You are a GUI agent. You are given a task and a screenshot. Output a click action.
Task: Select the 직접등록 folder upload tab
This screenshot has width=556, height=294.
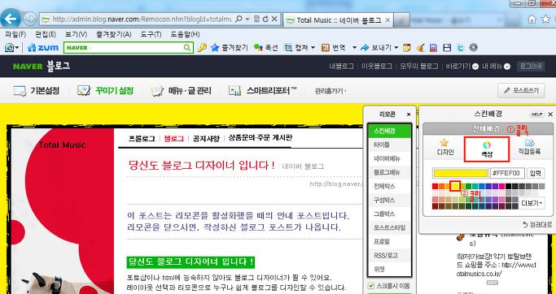(529, 148)
